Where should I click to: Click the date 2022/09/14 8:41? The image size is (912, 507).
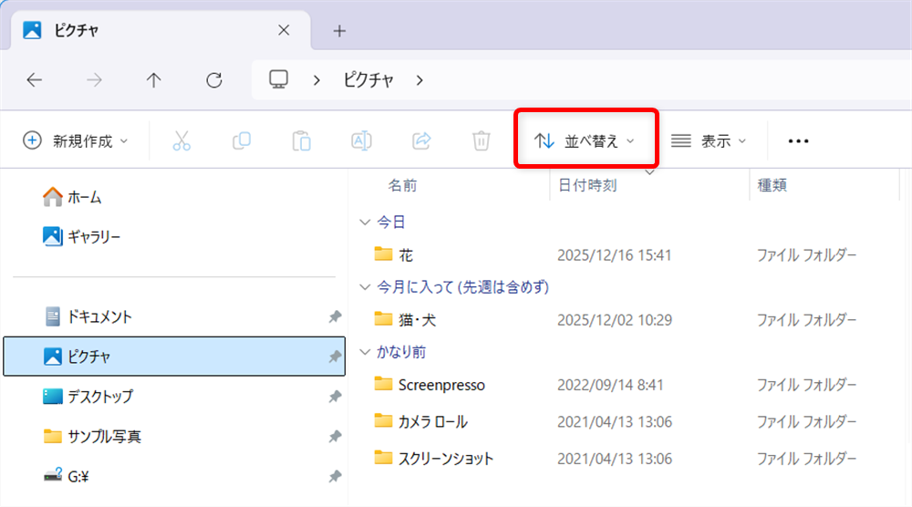coord(610,385)
